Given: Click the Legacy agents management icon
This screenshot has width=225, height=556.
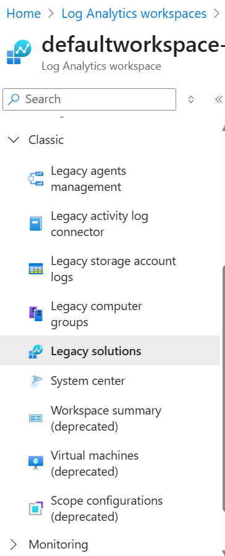Looking at the screenshot, I should click(x=35, y=179).
